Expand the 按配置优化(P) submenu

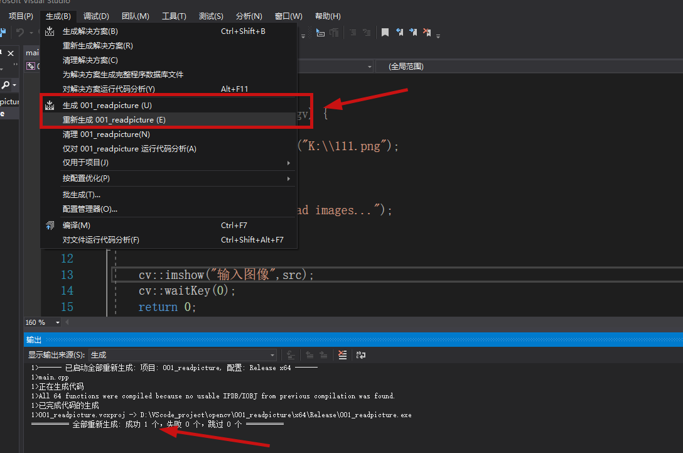[x=169, y=178]
